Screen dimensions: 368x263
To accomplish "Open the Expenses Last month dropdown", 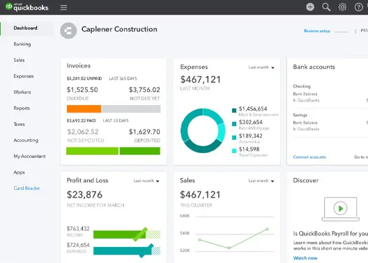I will pos(261,67).
